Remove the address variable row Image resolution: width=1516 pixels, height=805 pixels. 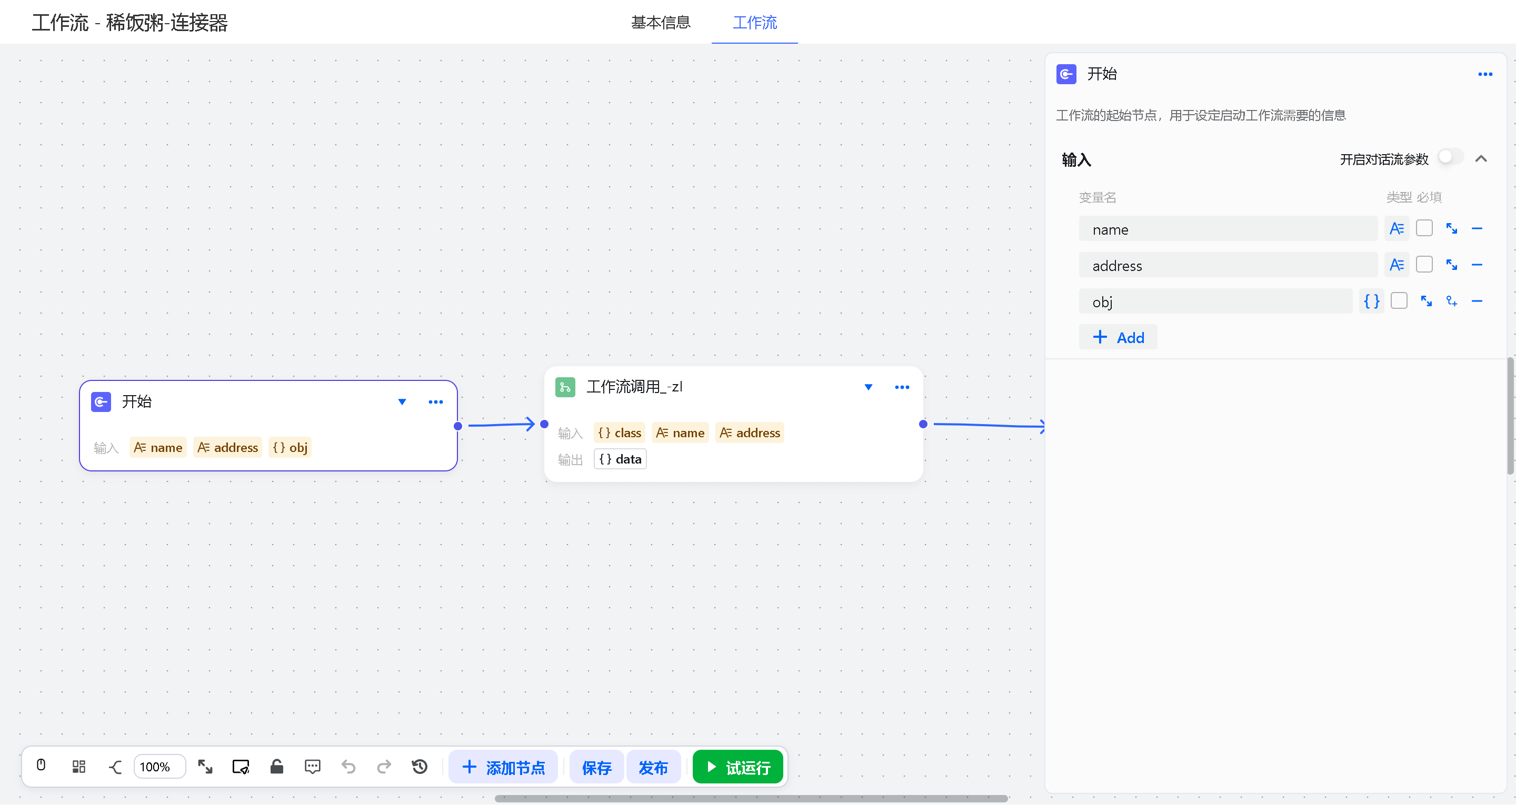pyautogui.click(x=1477, y=265)
